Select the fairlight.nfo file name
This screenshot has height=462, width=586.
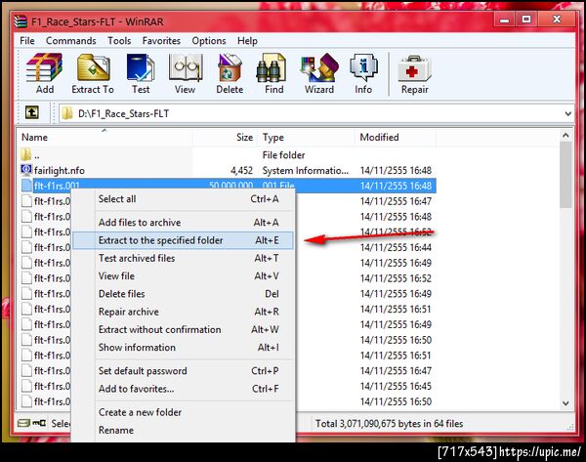[60, 171]
